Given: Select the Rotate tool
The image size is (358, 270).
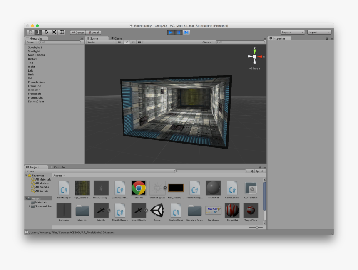Looking at the screenshot, I should tap(46, 32).
